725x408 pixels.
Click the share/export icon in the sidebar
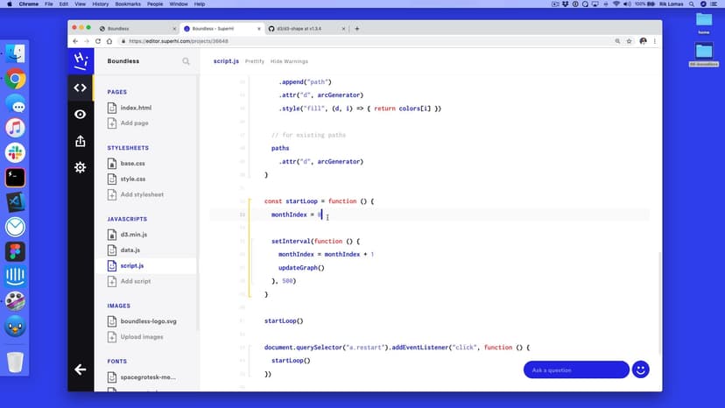pos(81,141)
